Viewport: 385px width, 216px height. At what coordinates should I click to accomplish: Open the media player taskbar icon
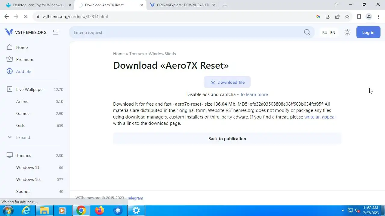(x=62, y=211)
